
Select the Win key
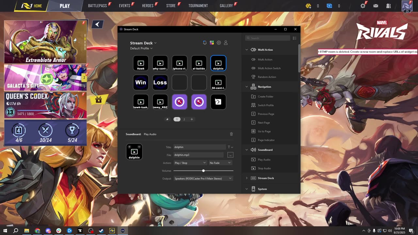coord(141,82)
